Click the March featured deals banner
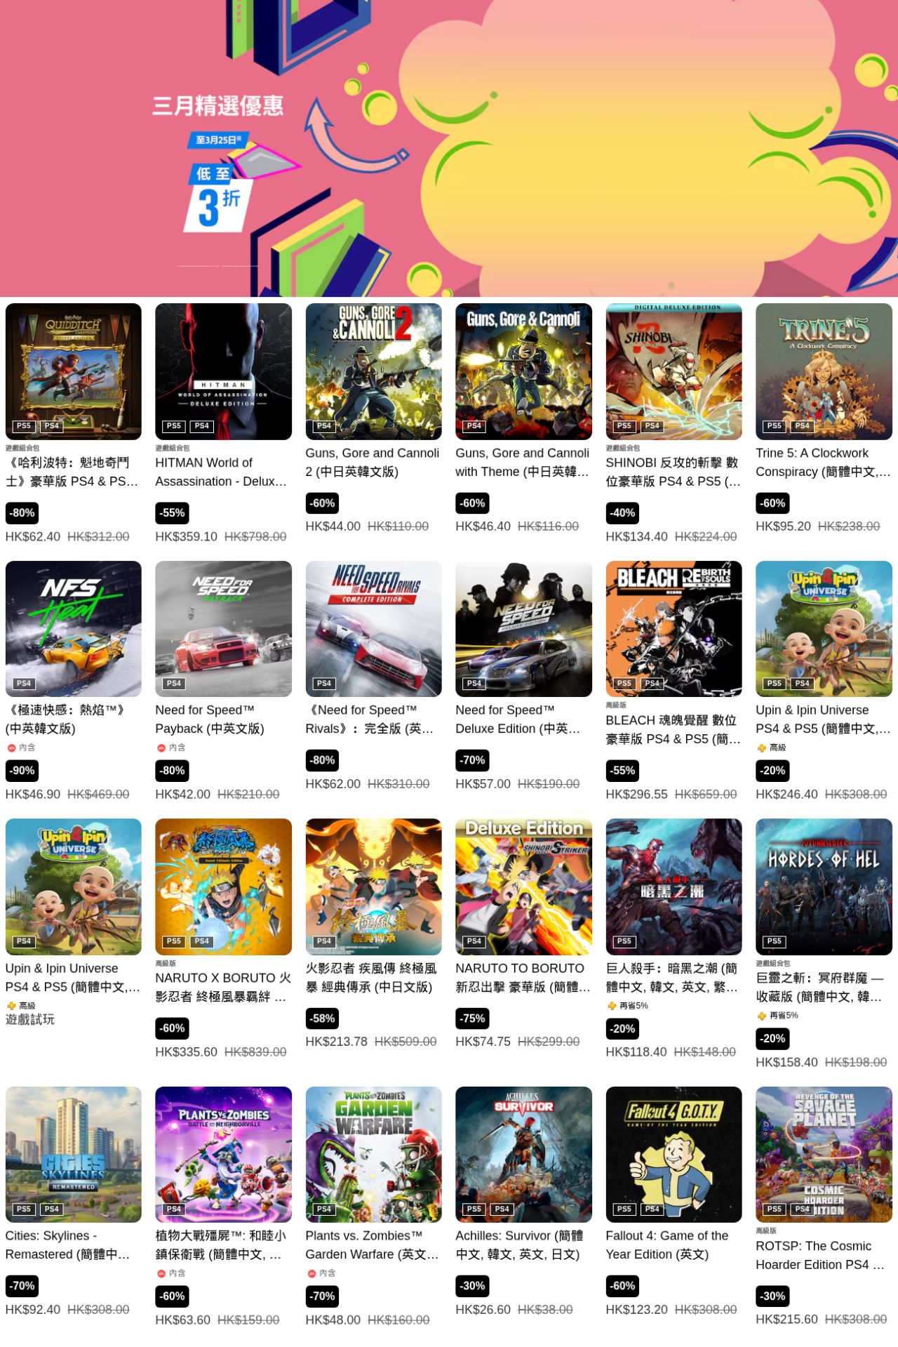The height and width of the screenshot is (1347, 898). pyautogui.click(x=449, y=148)
